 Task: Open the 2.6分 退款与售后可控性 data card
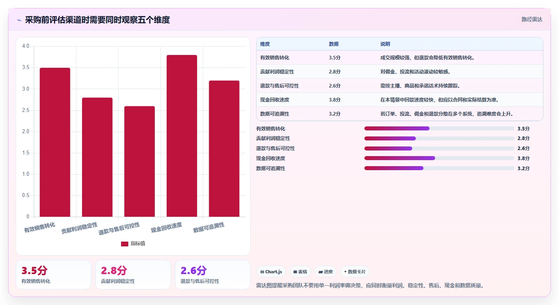tap(213, 274)
